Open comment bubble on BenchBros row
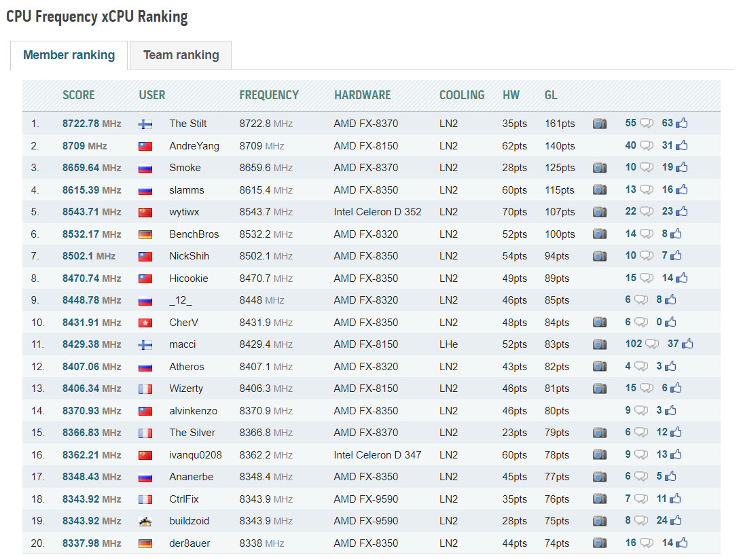Screen dimensions: 741x559 coord(647,234)
